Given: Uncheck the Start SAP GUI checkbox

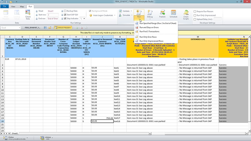Looking at the screenshot, I should [x=65, y=15].
